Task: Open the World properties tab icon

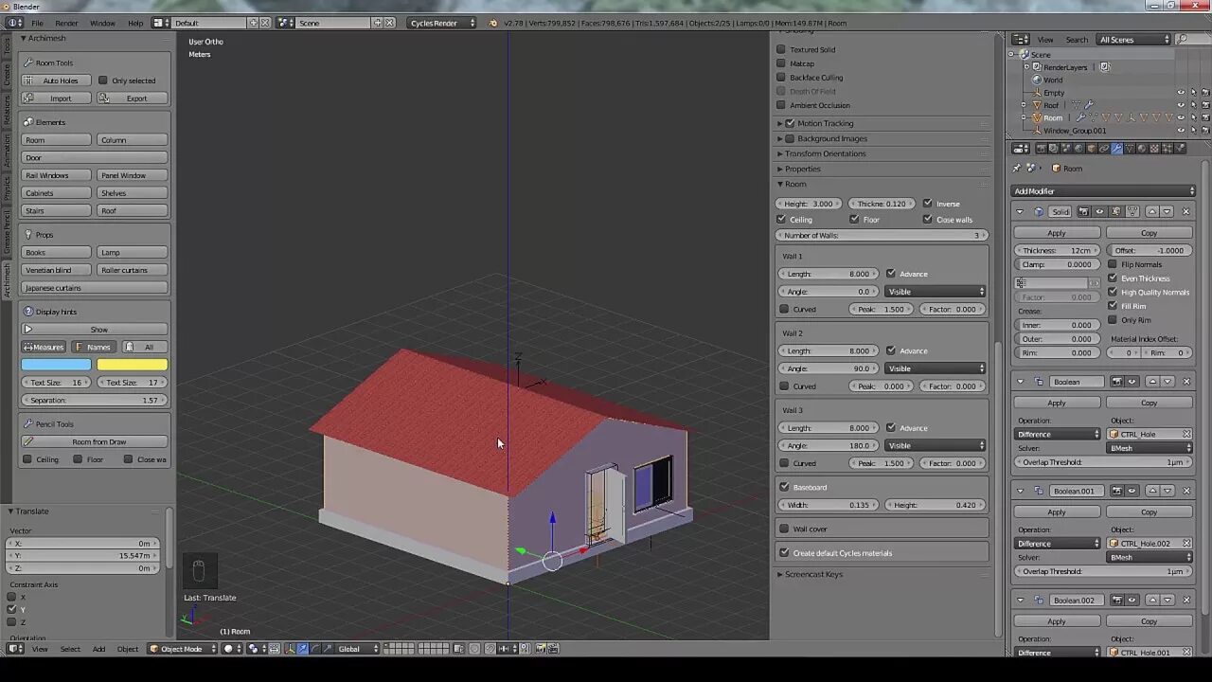Action: coord(1079,149)
